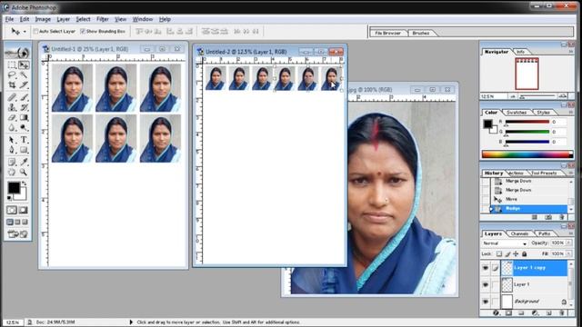Select the Magic Wand tool
Image resolution: width=582 pixels, height=327 pixels.
[25, 75]
